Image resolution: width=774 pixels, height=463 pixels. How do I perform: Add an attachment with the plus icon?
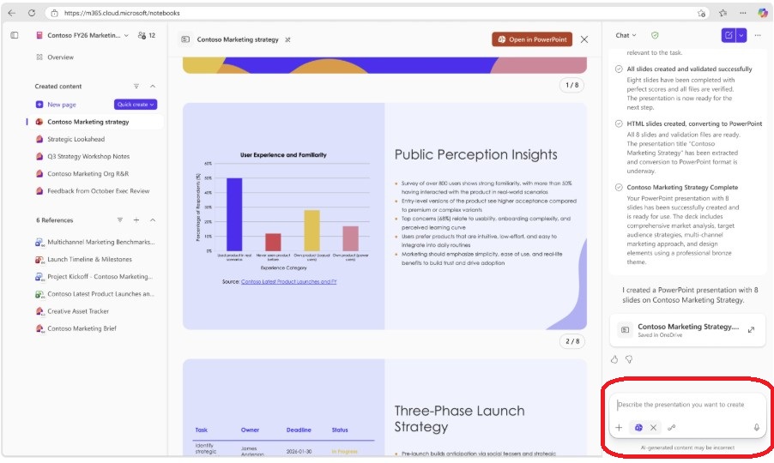619,428
